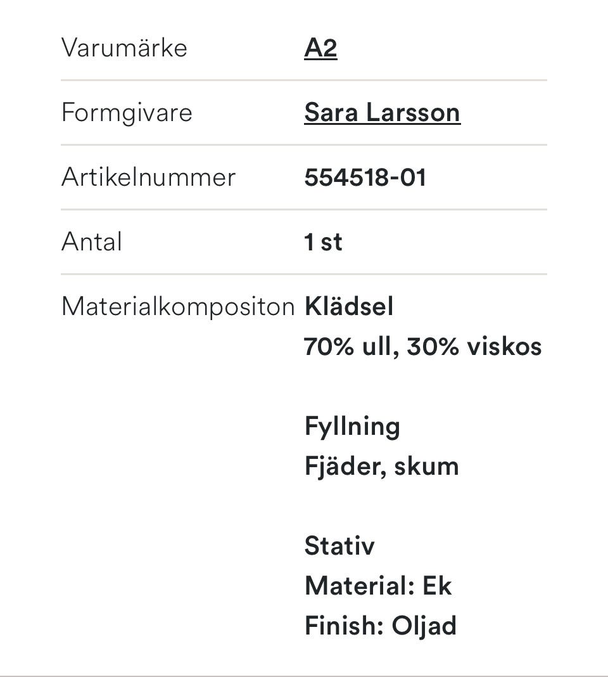The image size is (608, 677).
Task: Click the Varumärke label
Action: pos(124,48)
